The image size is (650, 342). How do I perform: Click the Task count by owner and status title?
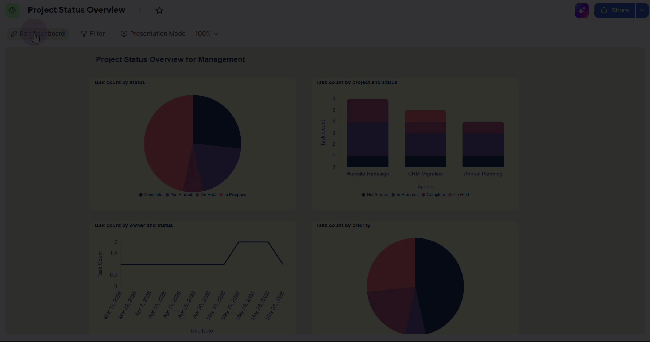pos(133,225)
